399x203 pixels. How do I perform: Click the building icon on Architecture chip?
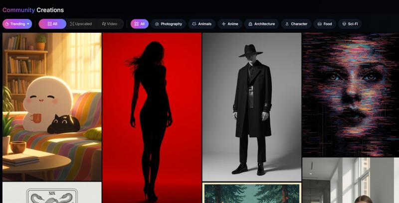[250, 24]
